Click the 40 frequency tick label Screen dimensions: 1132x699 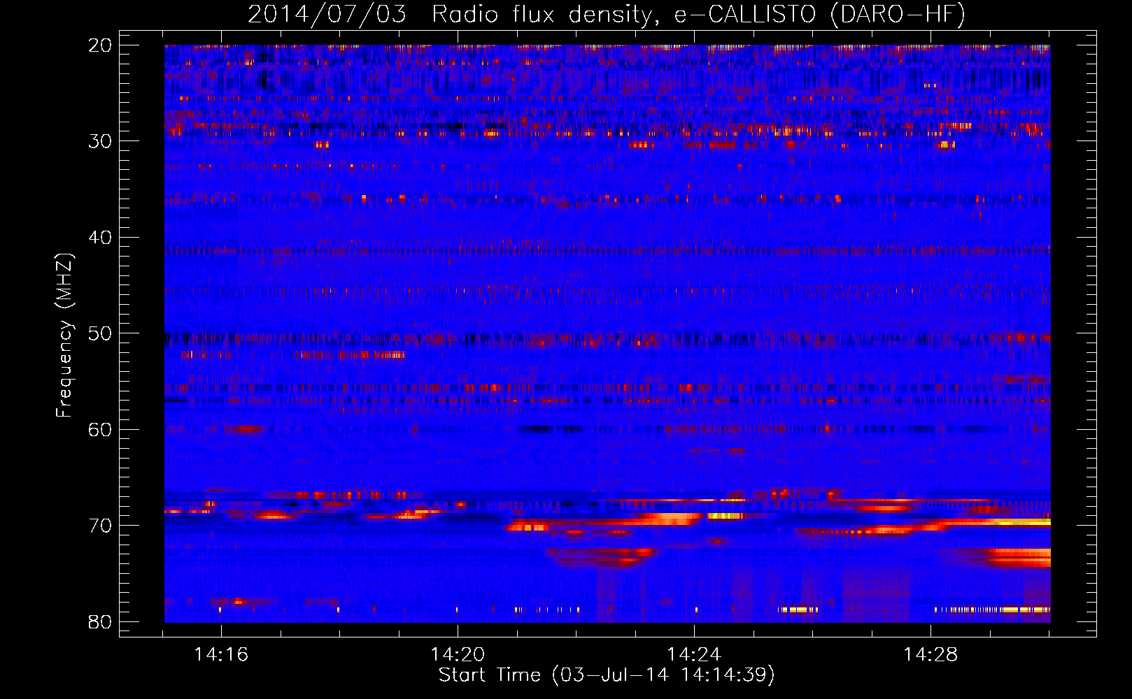[x=100, y=238]
